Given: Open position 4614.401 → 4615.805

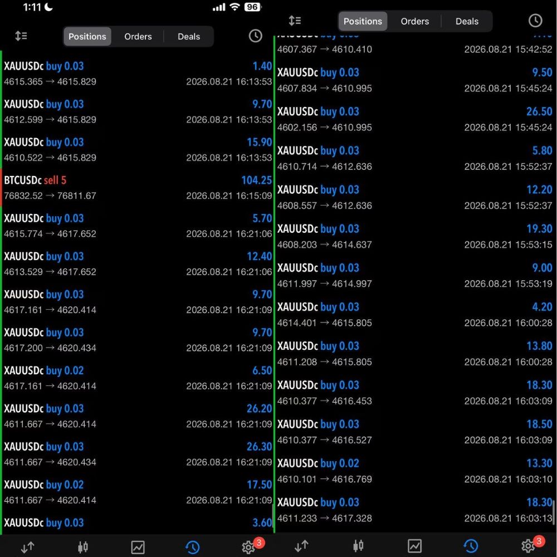Looking at the screenshot, I should click(x=416, y=314).
